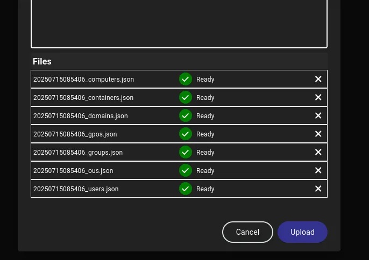Cancel the file upload dialog
Image resolution: width=369 pixels, height=260 pixels.
(247, 232)
